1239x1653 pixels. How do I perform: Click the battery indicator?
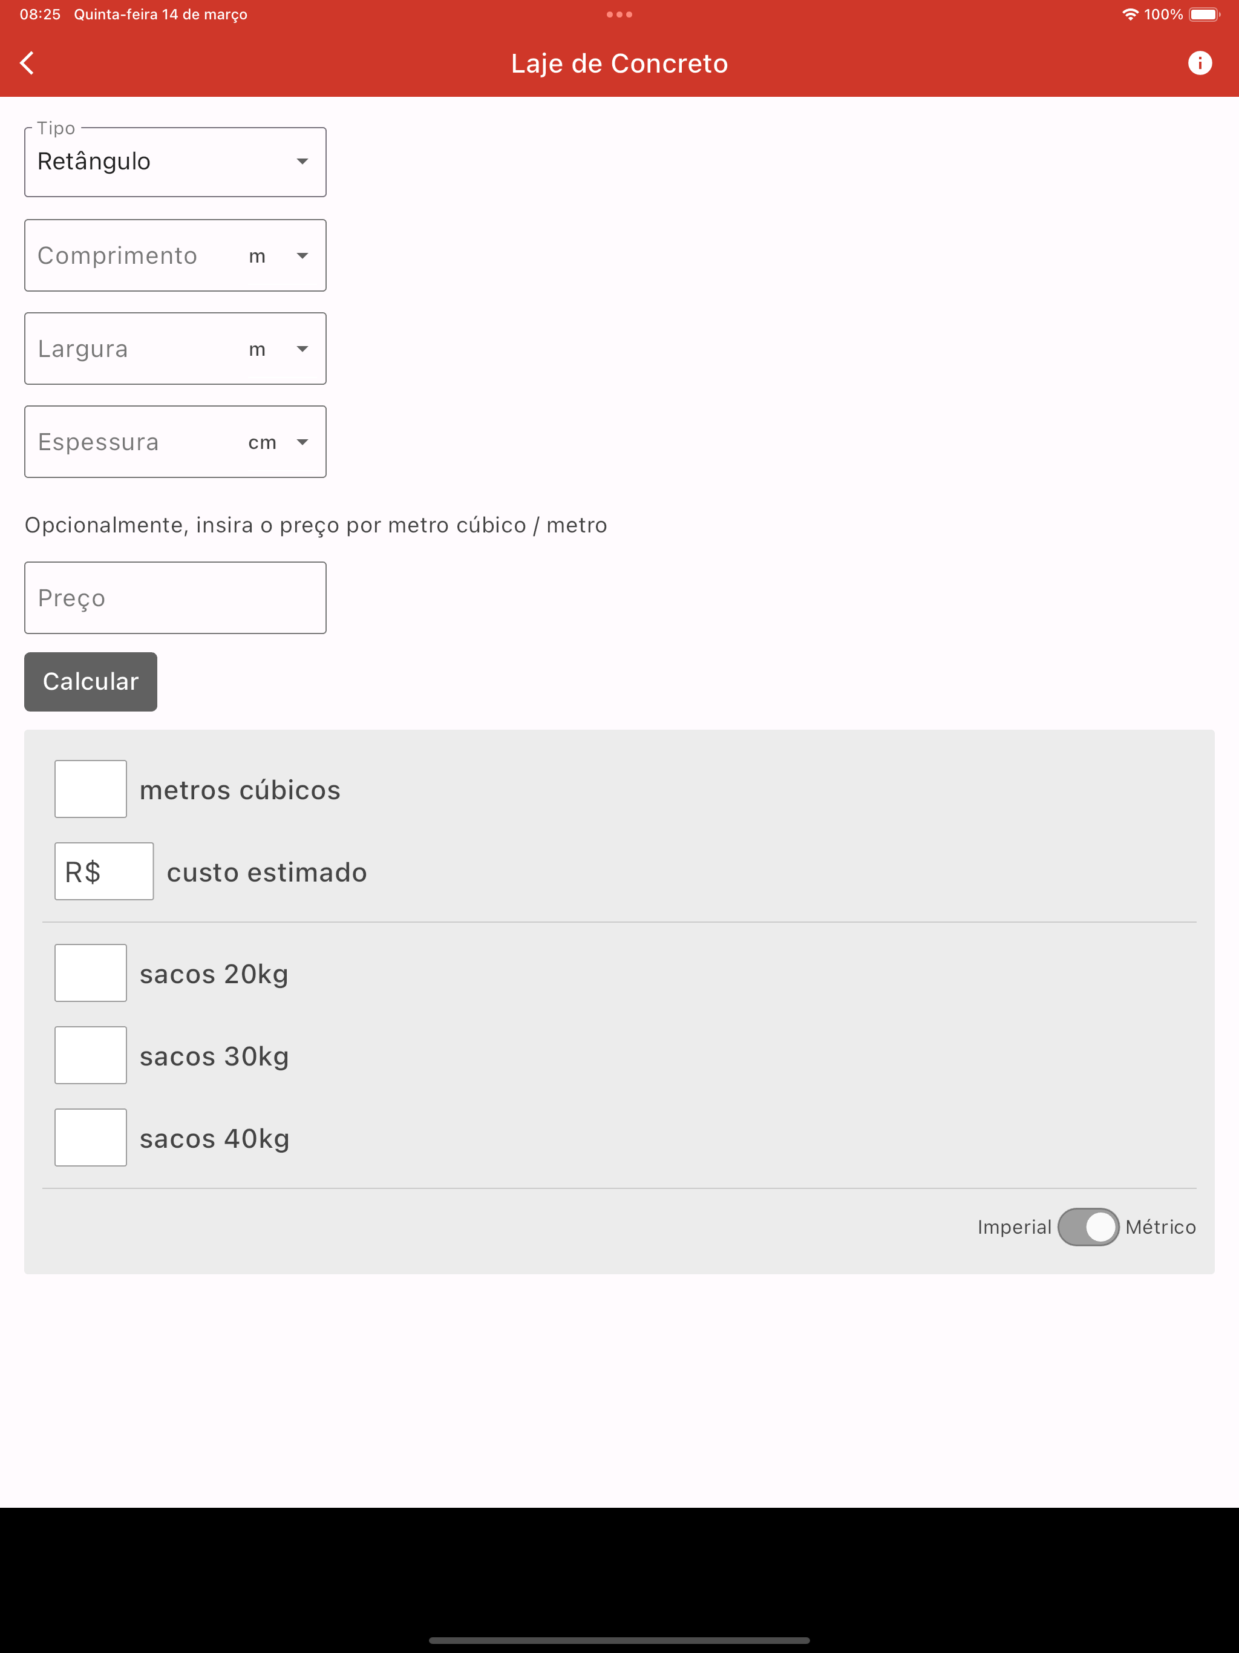[1205, 13]
